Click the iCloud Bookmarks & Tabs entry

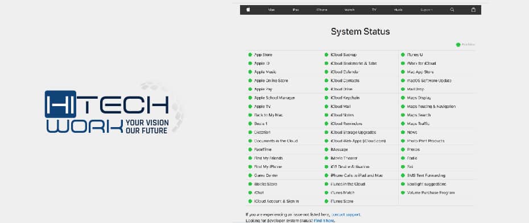point(351,63)
